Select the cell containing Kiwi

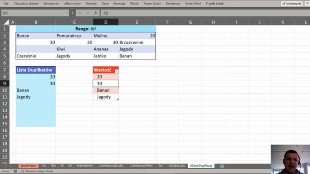pos(74,49)
